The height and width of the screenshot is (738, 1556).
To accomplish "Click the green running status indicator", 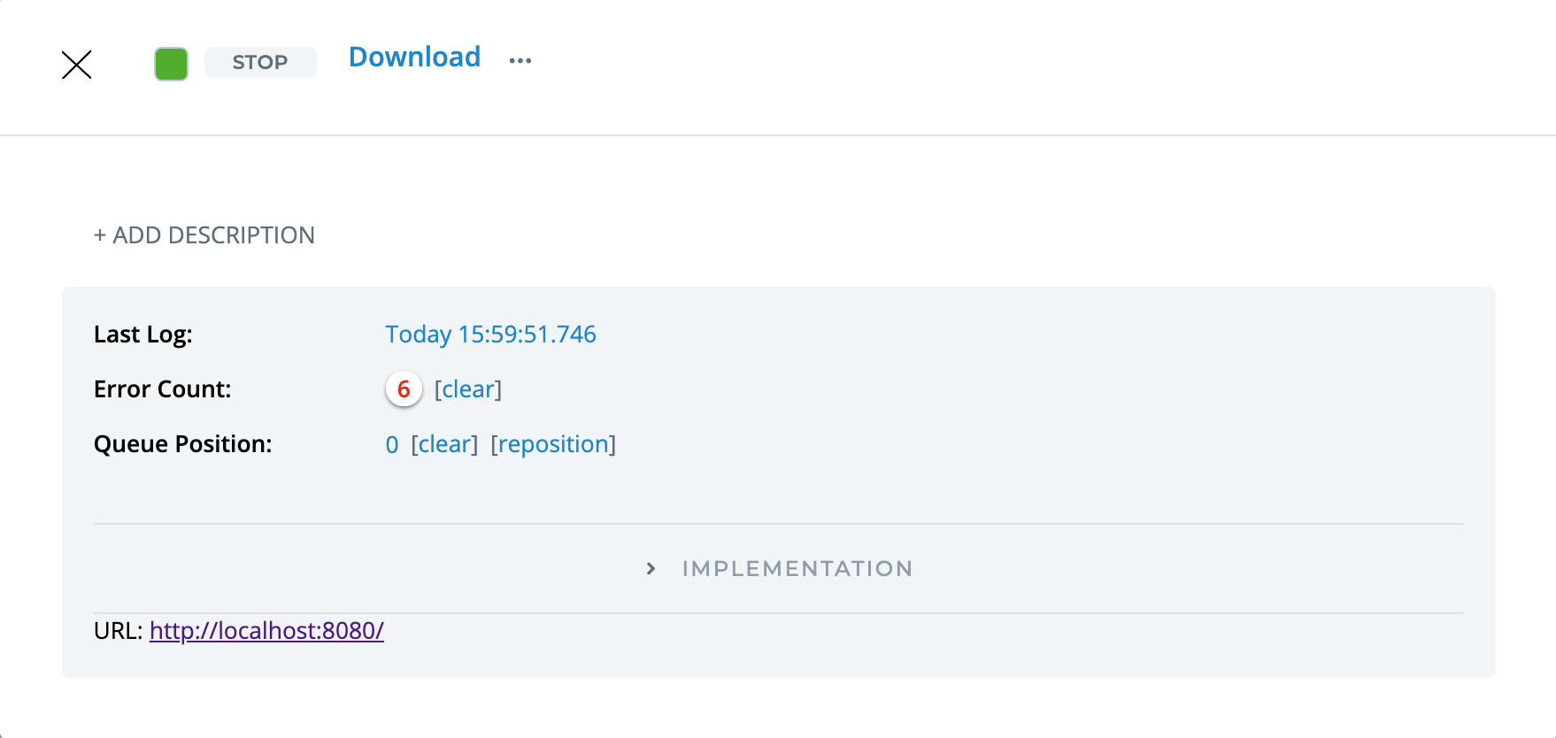I will 171,65.
